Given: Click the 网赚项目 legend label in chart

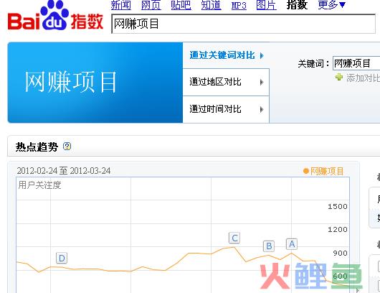Looking at the screenshot, I should point(327,171).
